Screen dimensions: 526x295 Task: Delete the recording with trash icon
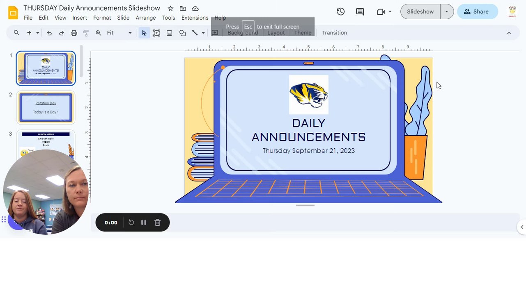point(157,222)
